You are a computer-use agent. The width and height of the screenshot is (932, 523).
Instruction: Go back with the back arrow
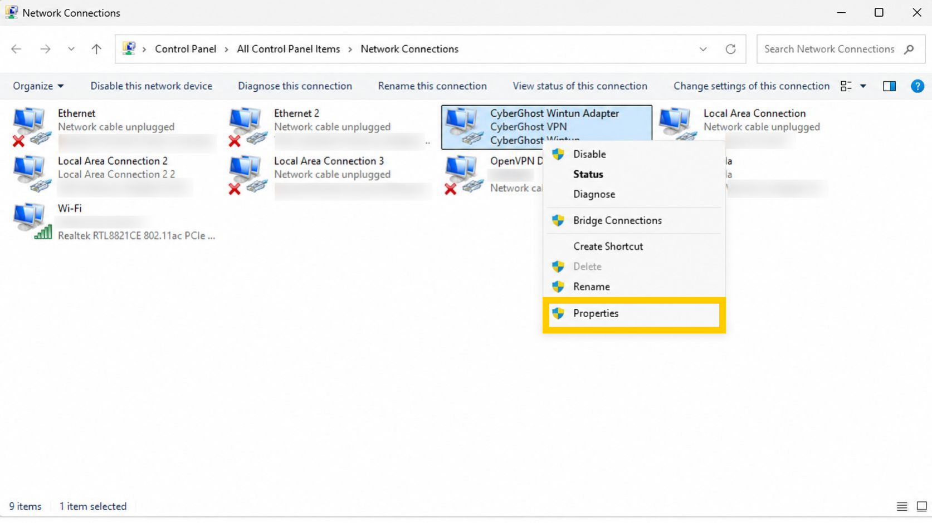click(16, 49)
